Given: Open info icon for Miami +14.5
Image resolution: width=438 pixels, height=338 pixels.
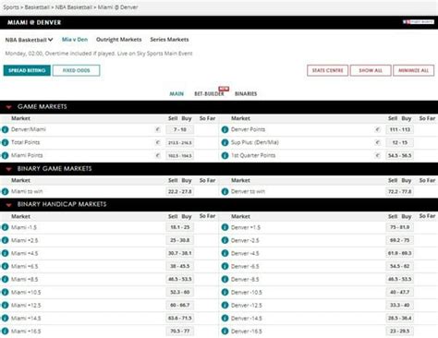Looking at the screenshot, I should (x=5, y=318).
